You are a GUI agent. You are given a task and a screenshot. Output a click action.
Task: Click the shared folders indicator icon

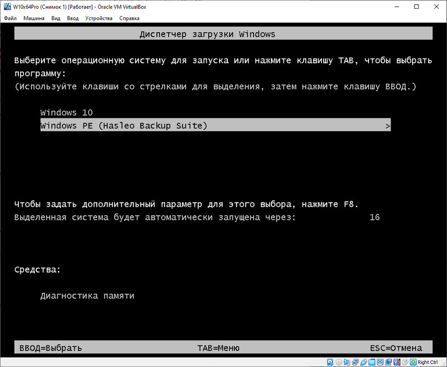372,362
